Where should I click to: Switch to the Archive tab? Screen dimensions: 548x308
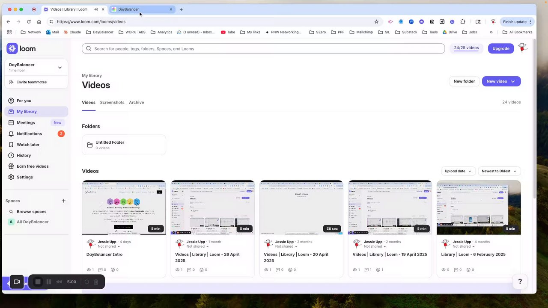coord(137,102)
